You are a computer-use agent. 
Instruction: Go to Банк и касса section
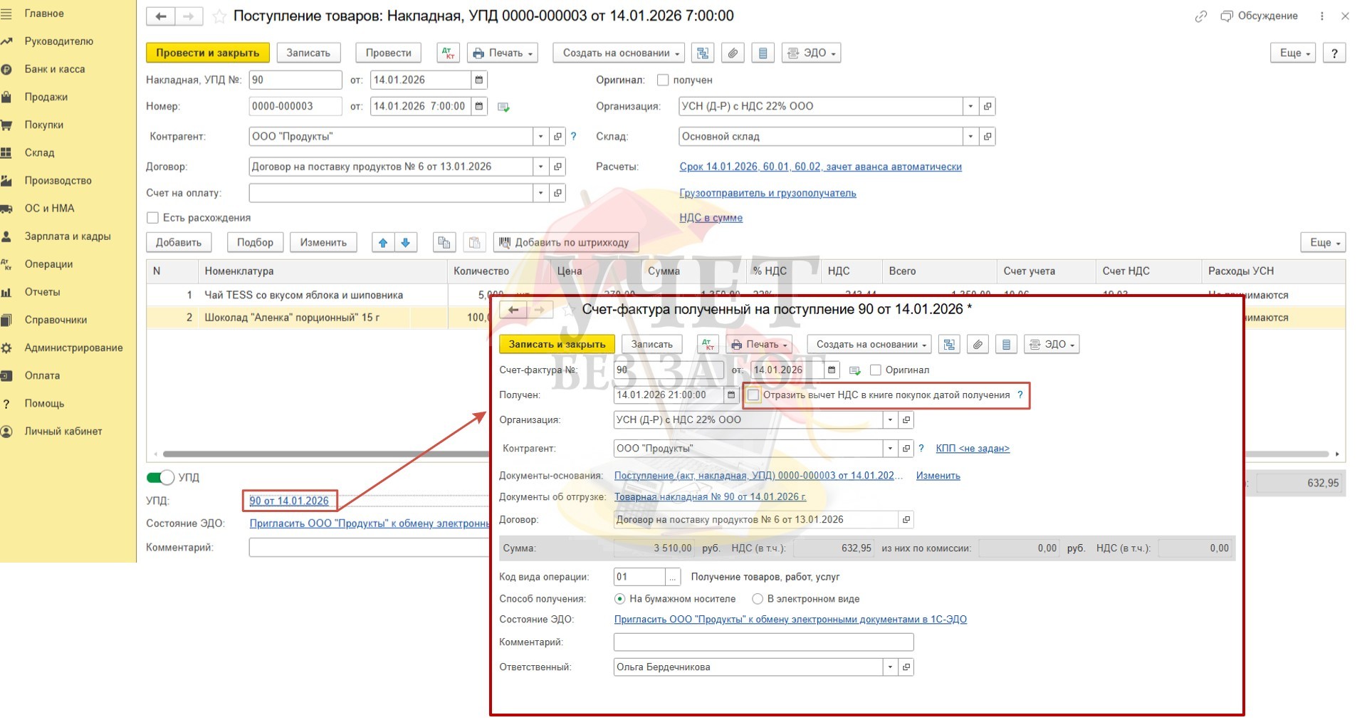click(x=55, y=69)
